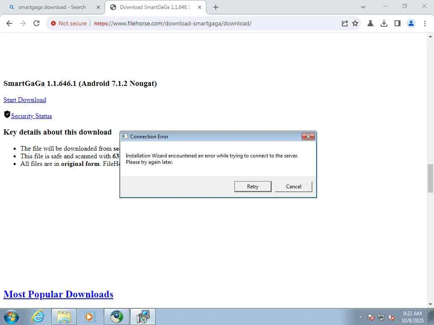Click the browser forward arrow
This screenshot has height=325, width=434.
point(23,24)
